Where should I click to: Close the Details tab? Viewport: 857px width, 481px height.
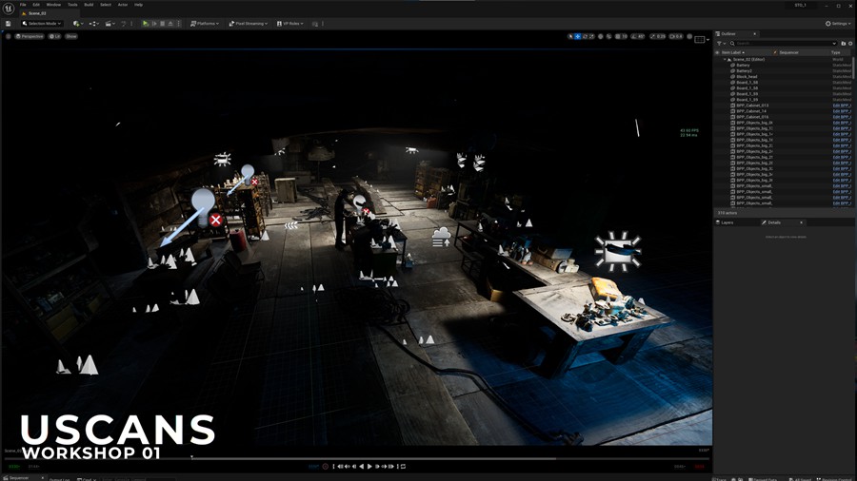point(801,222)
